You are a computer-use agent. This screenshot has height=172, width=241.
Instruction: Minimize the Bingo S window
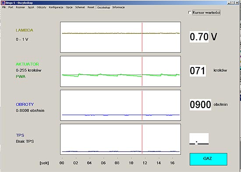click(229, 3)
